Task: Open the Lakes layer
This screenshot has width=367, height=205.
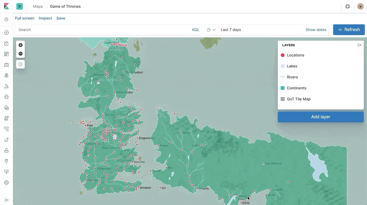Action: point(292,66)
